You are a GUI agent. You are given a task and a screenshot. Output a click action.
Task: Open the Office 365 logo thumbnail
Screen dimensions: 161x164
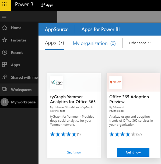coord(116,82)
